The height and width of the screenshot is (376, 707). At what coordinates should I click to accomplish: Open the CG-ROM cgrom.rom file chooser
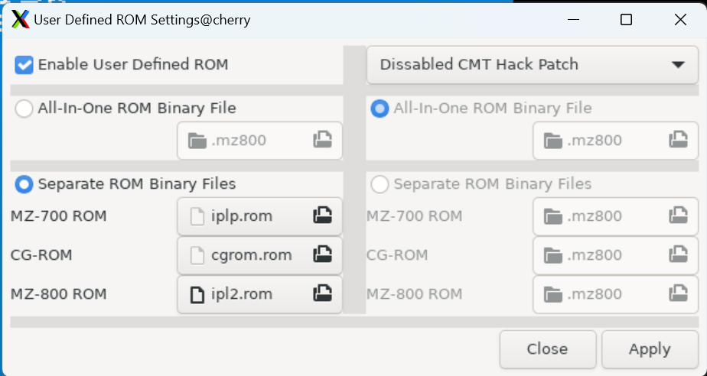click(x=259, y=255)
